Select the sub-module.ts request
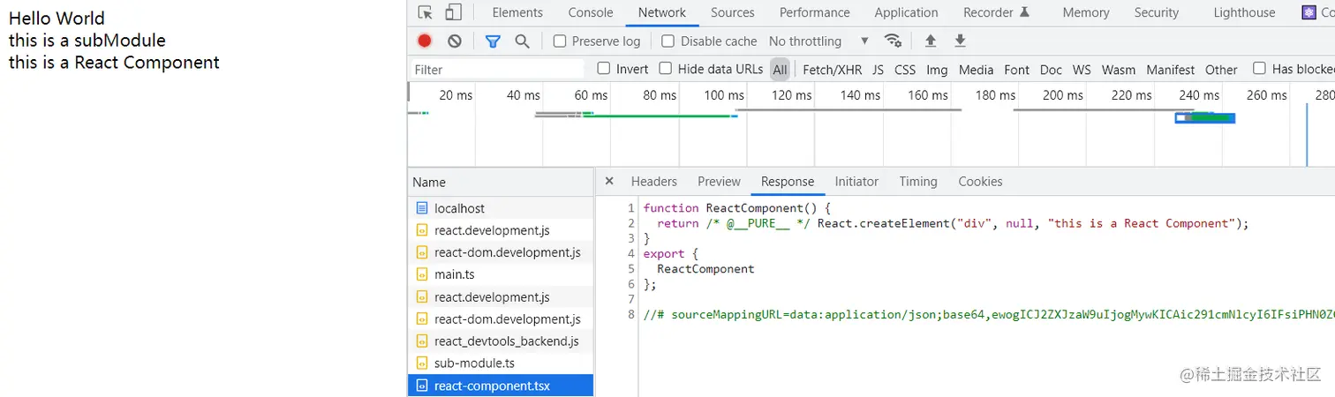 (501, 363)
